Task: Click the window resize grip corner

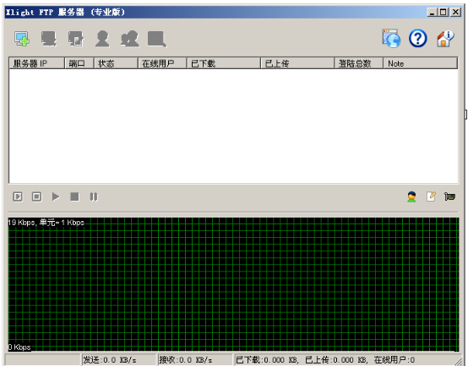Action: pyautogui.click(x=459, y=361)
